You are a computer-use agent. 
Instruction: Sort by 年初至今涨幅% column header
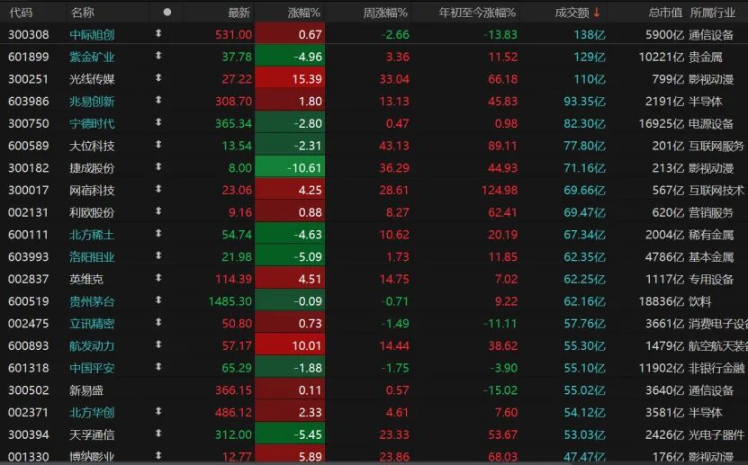(477, 13)
